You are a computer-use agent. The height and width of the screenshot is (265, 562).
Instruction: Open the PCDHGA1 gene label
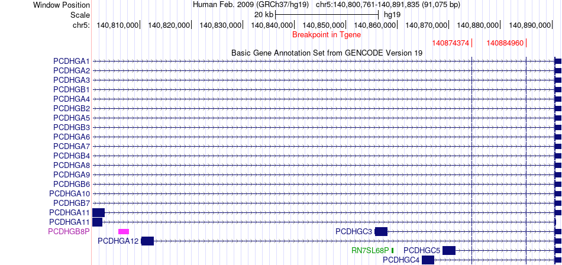pyautogui.click(x=71, y=61)
